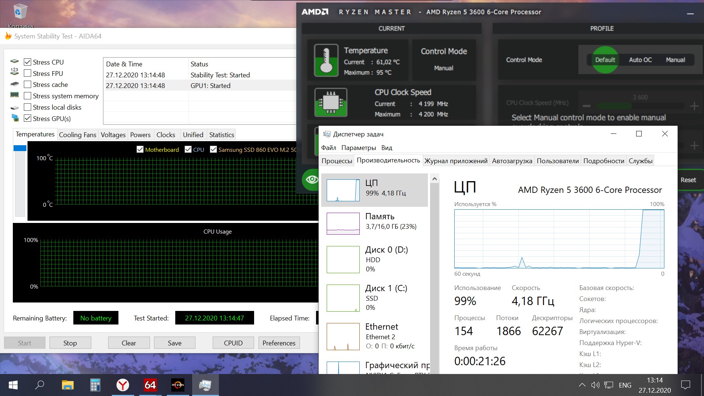Switch to the Cooling Fans tab
The height and width of the screenshot is (396, 704).
[77, 135]
